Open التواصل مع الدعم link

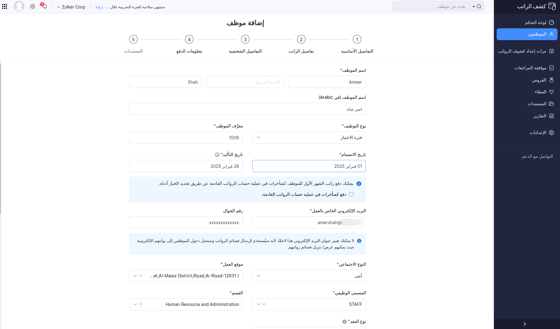pyautogui.click(x=538, y=156)
